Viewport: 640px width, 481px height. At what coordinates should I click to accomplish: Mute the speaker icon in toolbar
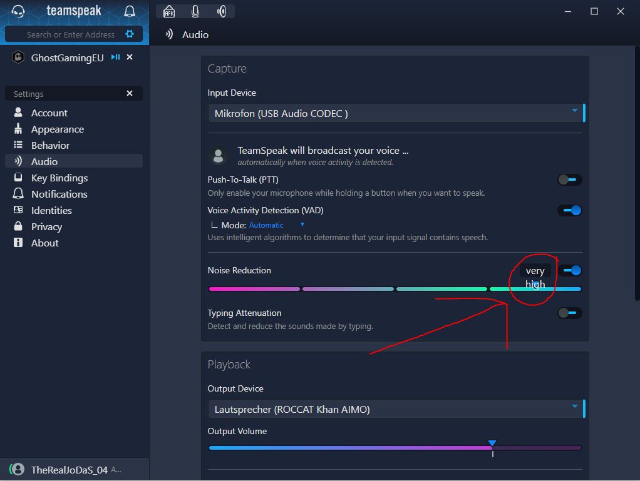[x=222, y=11]
